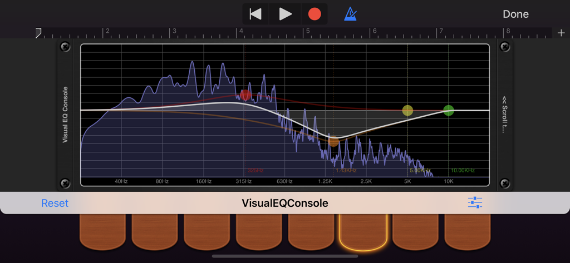Click the 2.5K frequency axis label

pos(366,181)
